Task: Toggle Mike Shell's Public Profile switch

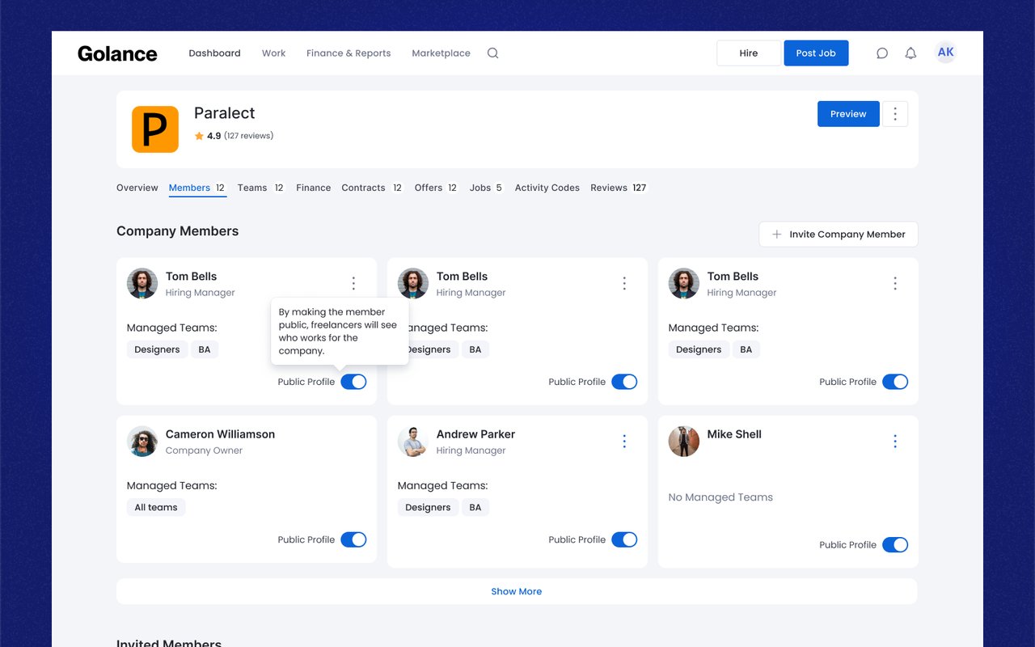Action: tap(895, 545)
